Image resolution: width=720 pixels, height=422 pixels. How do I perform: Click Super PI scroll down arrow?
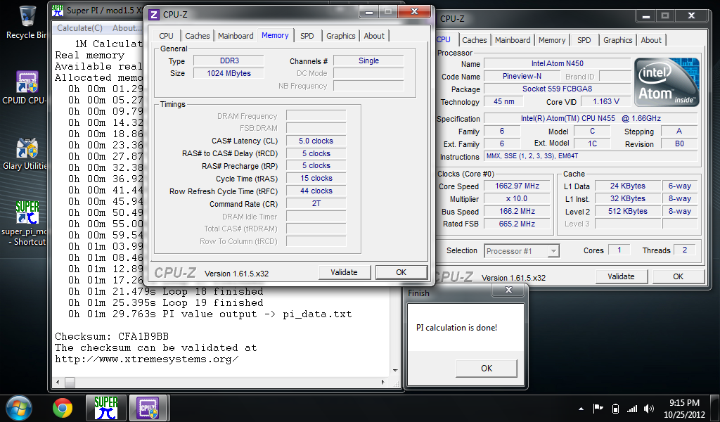pyautogui.click(x=395, y=371)
